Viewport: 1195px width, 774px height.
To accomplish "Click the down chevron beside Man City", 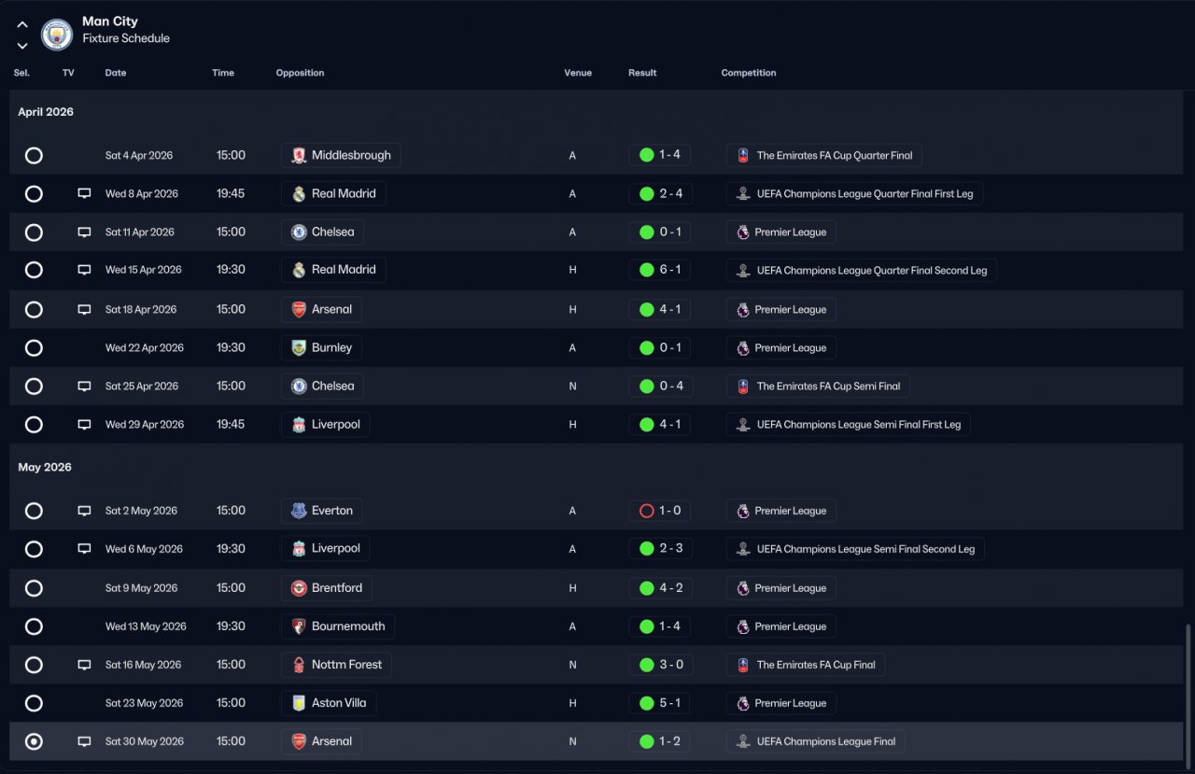I will coord(22,46).
